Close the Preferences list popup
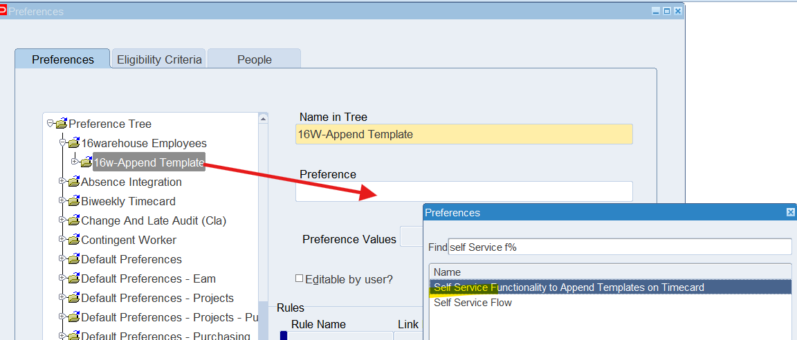Screen dimensions: 797x340 point(790,213)
